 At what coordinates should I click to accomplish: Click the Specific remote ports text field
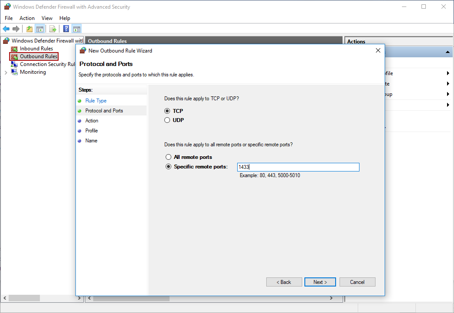pos(298,167)
